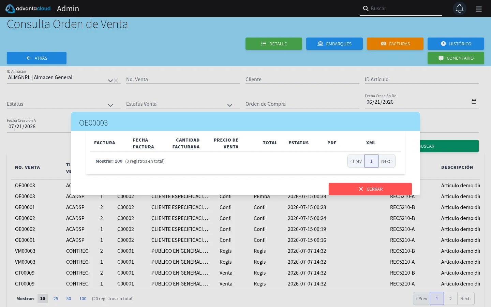
Task: Click the PDF column header
Action: [332, 143]
